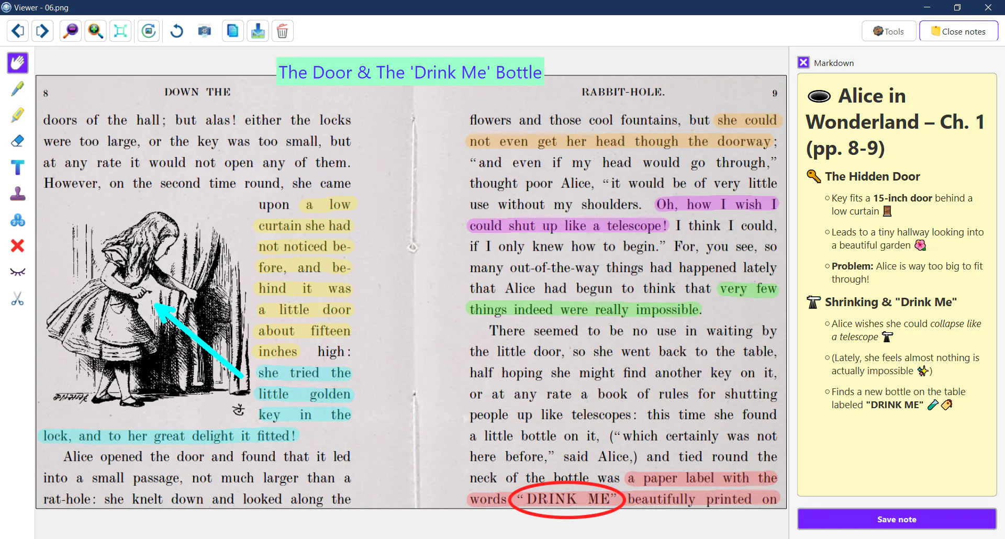Viewport: 1005px width, 539px height.
Task: Select the pen drawing tool
Action: click(18, 89)
